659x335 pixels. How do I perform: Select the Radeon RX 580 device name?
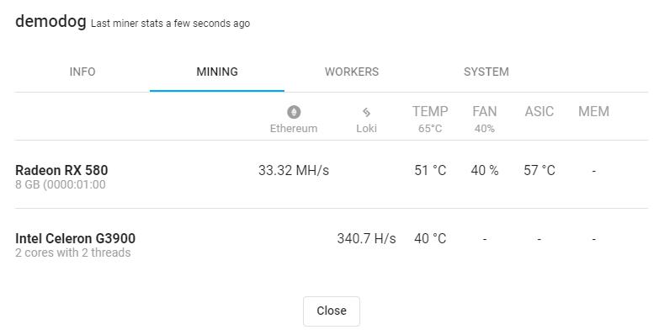(61, 170)
